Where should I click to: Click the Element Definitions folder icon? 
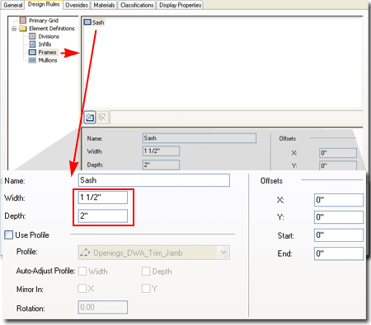(23, 29)
